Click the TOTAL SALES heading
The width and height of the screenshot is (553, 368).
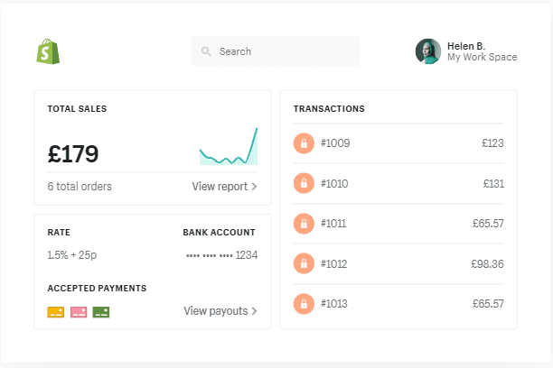pyautogui.click(x=77, y=109)
